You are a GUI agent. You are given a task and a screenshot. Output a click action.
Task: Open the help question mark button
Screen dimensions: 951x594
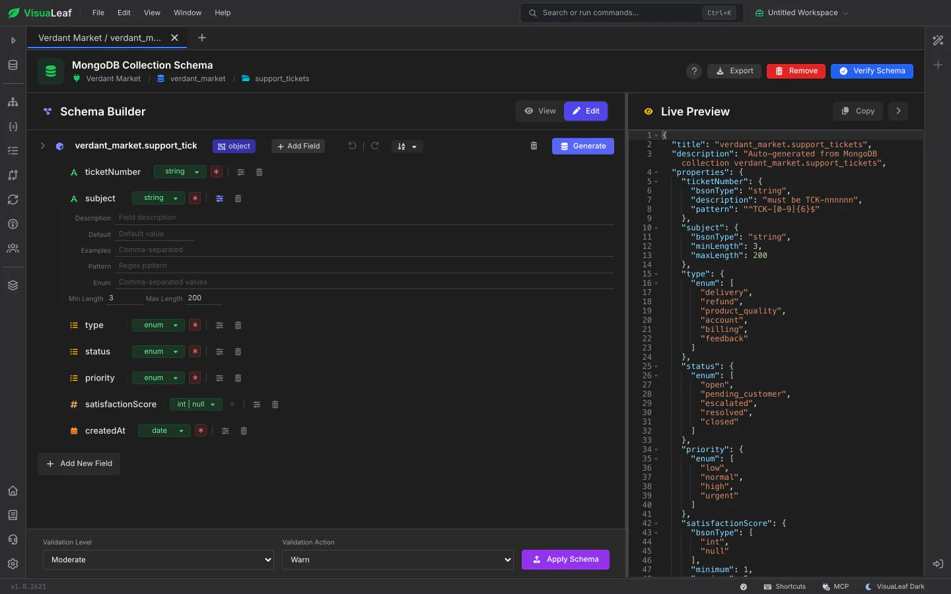[694, 71]
